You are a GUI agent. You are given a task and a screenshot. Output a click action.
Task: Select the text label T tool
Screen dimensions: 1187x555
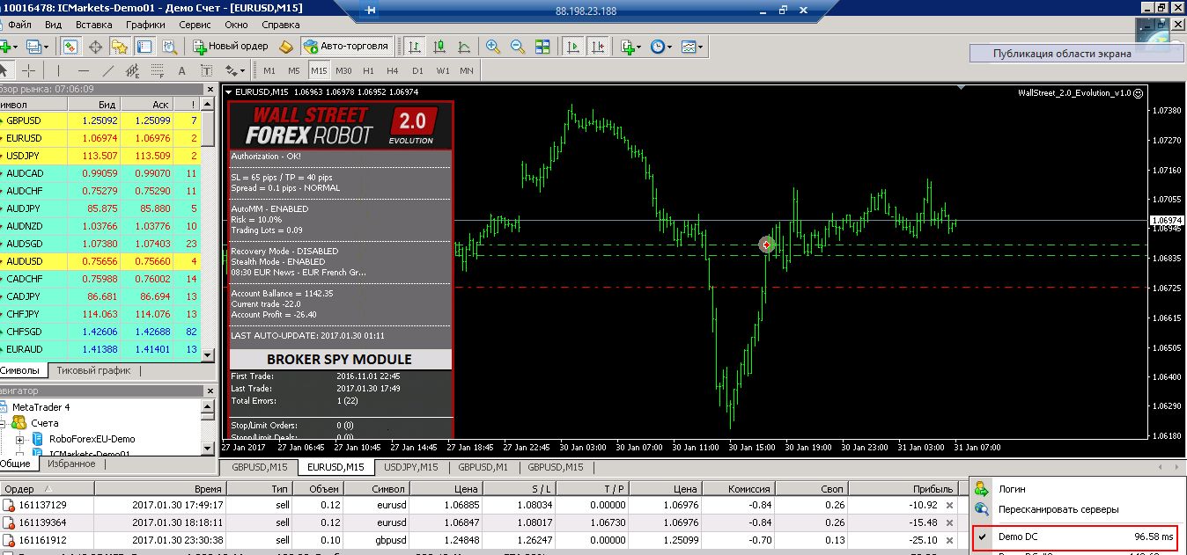coord(206,70)
